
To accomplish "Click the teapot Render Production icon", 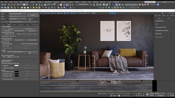I will coord(122,5).
